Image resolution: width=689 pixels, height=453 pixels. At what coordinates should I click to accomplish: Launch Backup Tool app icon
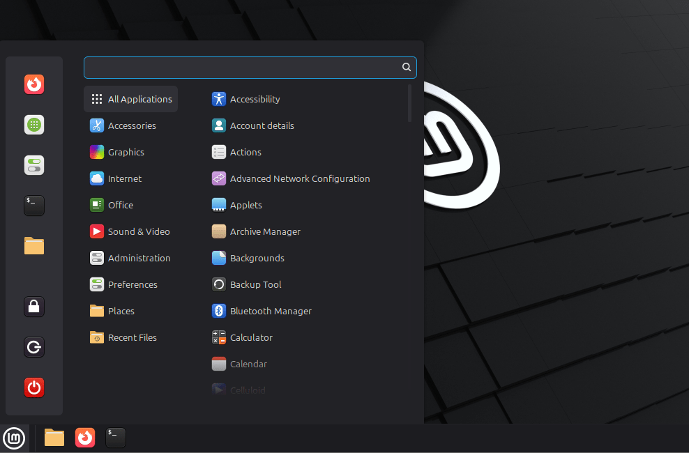tap(219, 284)
